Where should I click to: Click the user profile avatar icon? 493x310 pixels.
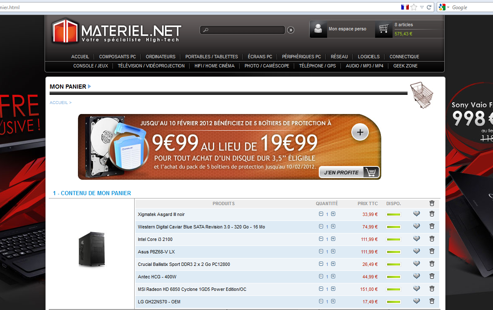318,29
